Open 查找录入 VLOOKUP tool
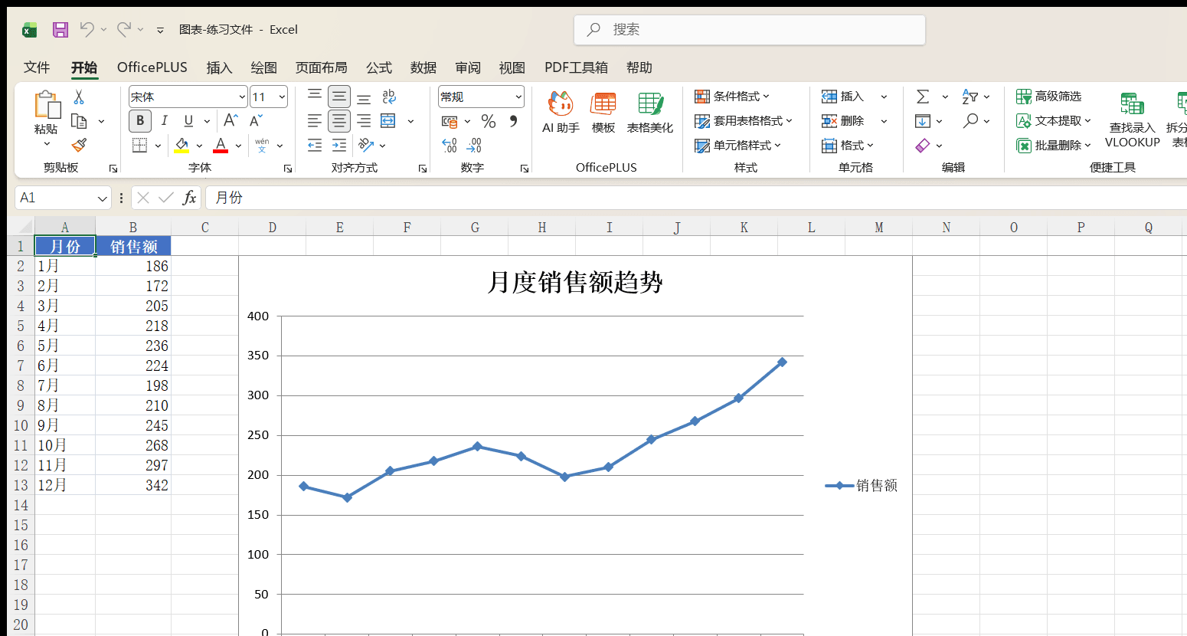 (x=1133, y=120)
